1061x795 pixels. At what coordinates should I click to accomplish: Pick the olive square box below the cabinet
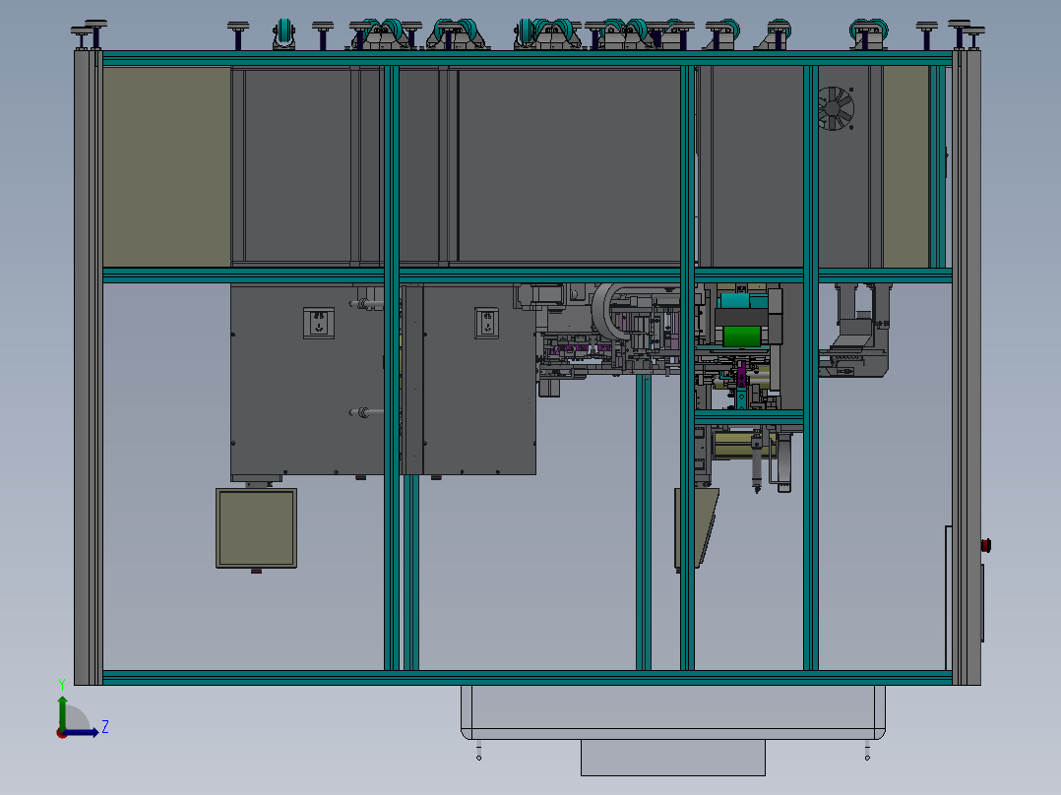257,528
